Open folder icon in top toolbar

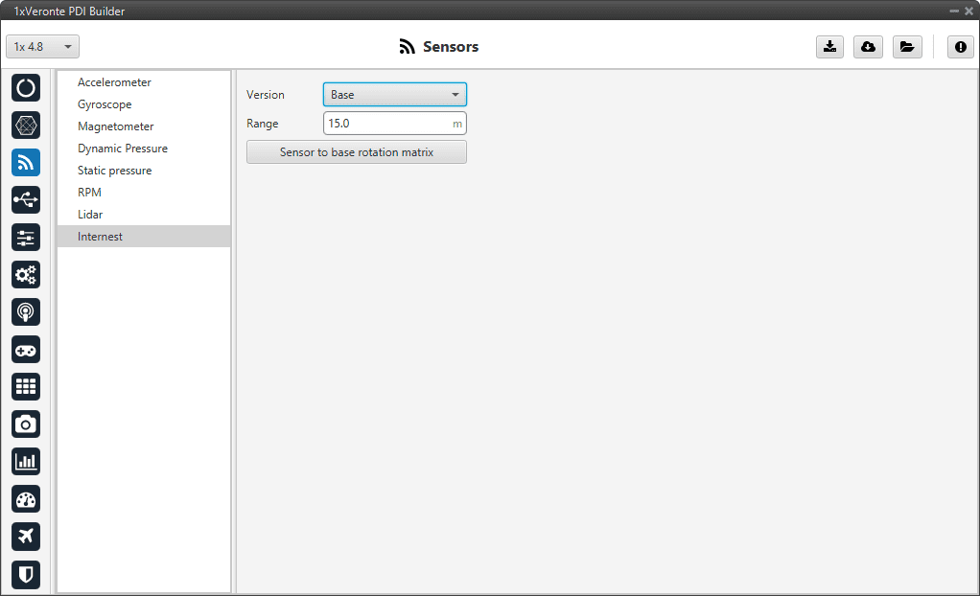(x=906, y=47)
